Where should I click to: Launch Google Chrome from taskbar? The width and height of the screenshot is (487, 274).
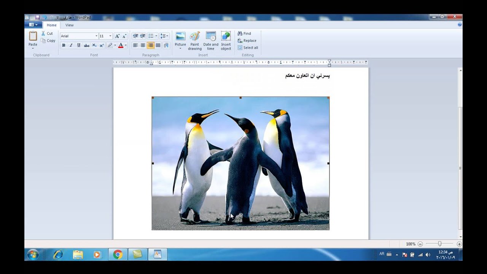118,255
